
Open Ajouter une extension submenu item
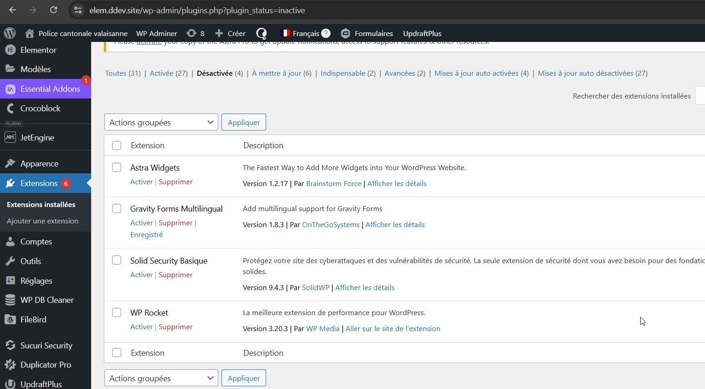(x=42, y=221)
